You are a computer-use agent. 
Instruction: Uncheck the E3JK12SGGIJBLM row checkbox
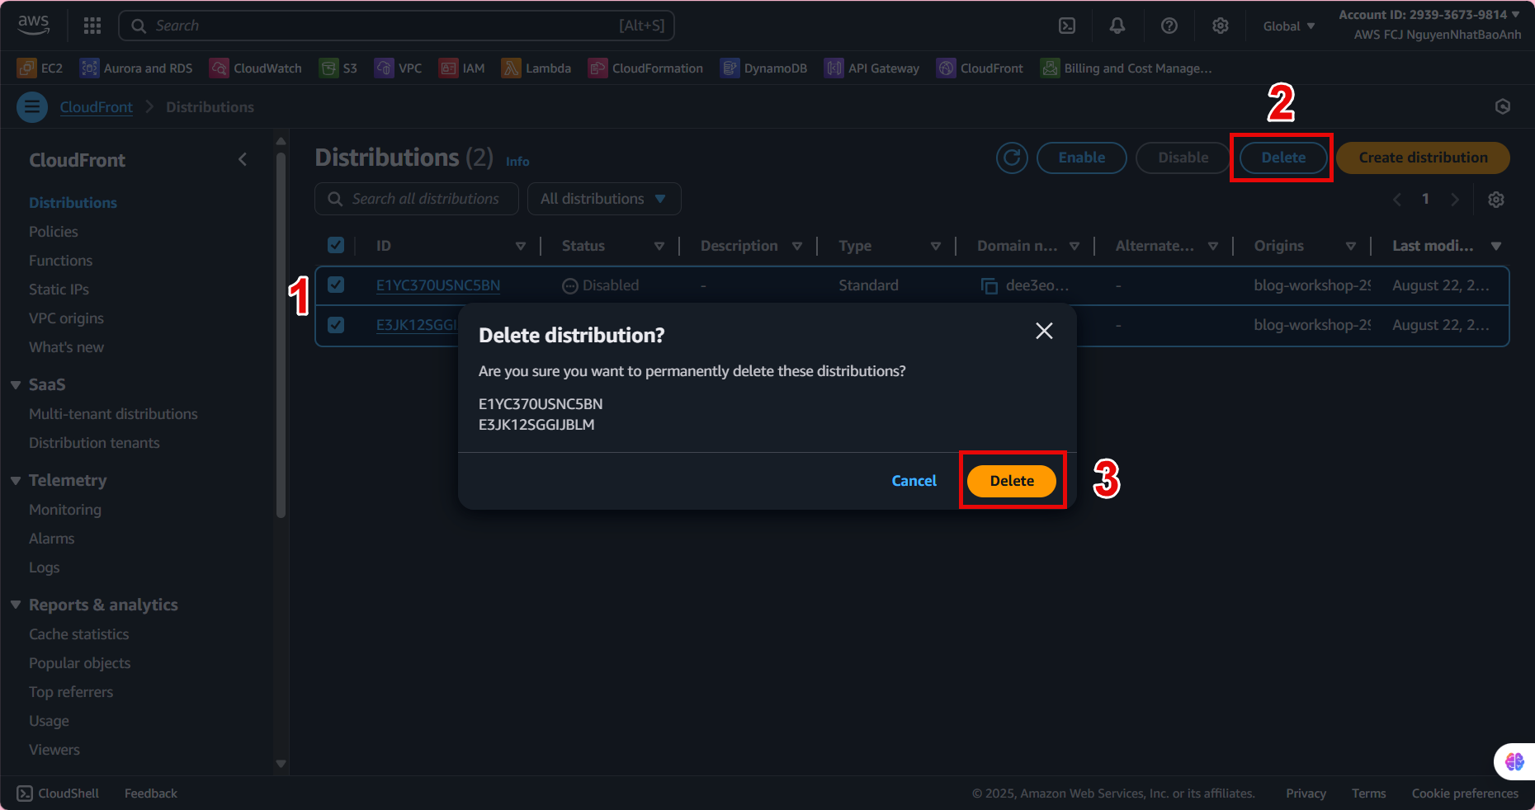pos(336,324)
